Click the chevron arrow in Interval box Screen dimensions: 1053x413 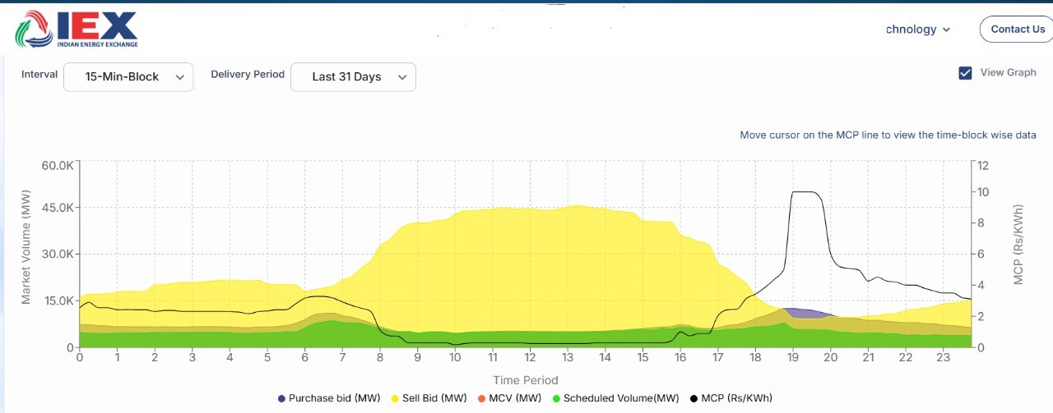(x=180, y=77)
